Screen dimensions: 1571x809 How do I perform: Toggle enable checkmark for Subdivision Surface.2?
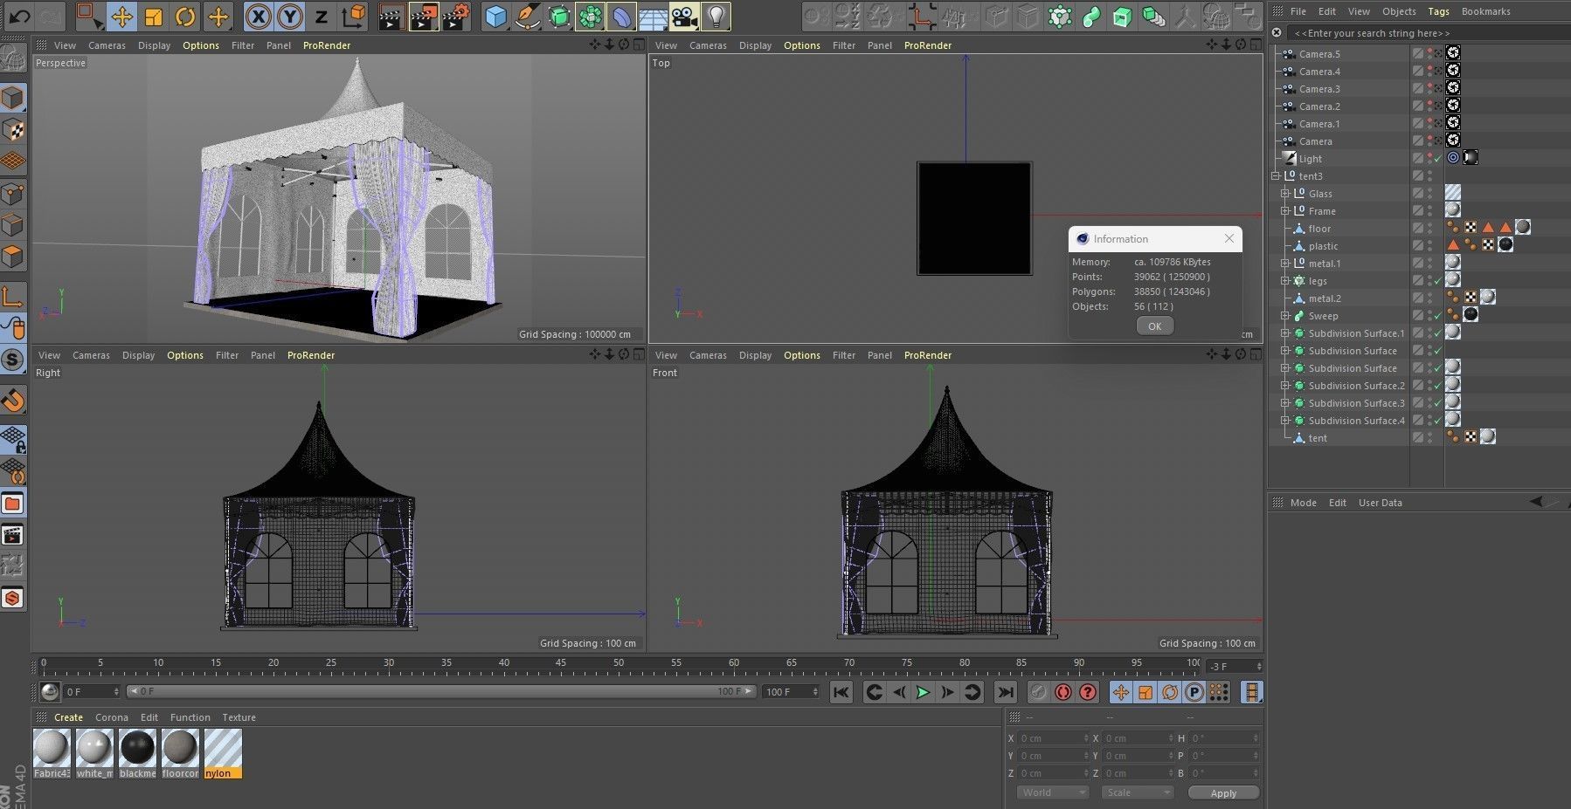[x=1438, y=386]
